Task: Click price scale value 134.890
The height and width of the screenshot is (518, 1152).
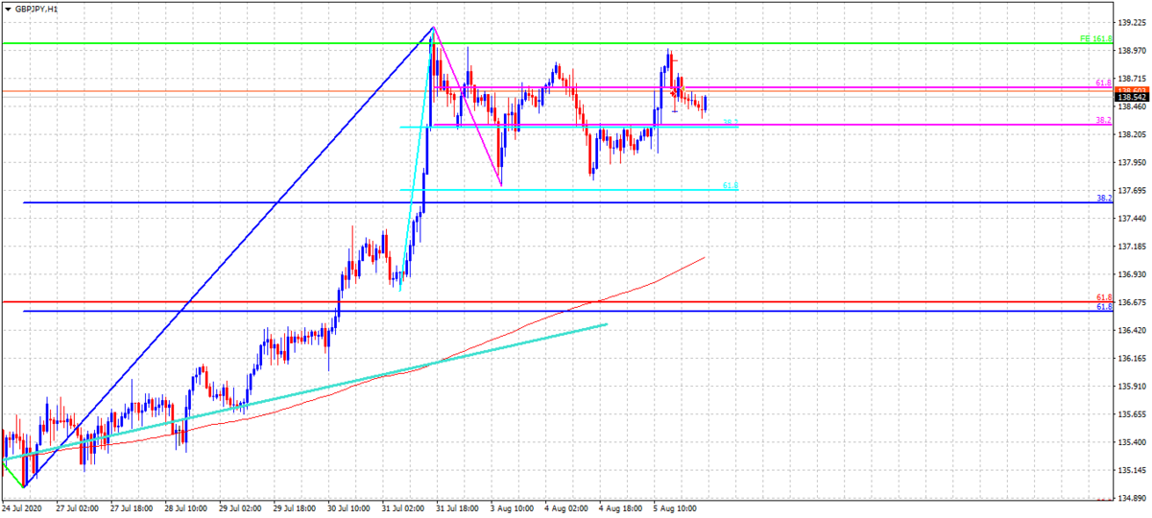Action: coord(1132,499)
